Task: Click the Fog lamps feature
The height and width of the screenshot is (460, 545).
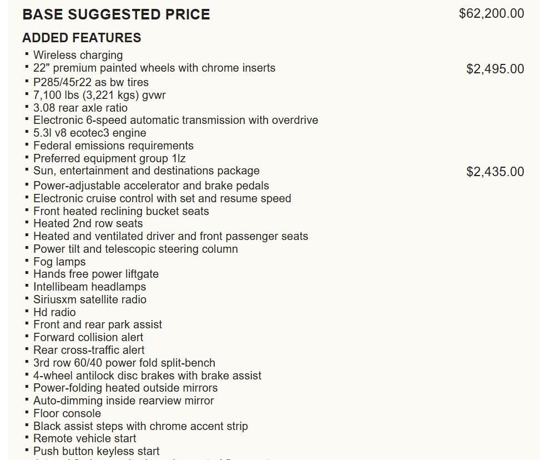Action: pos(59,262)
